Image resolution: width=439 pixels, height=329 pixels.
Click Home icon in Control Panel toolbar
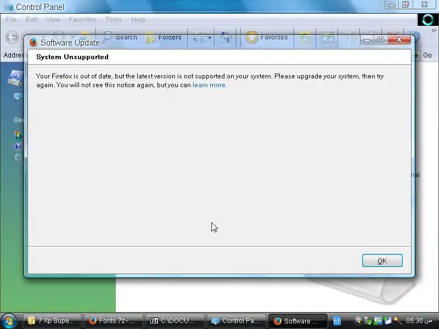226,37
